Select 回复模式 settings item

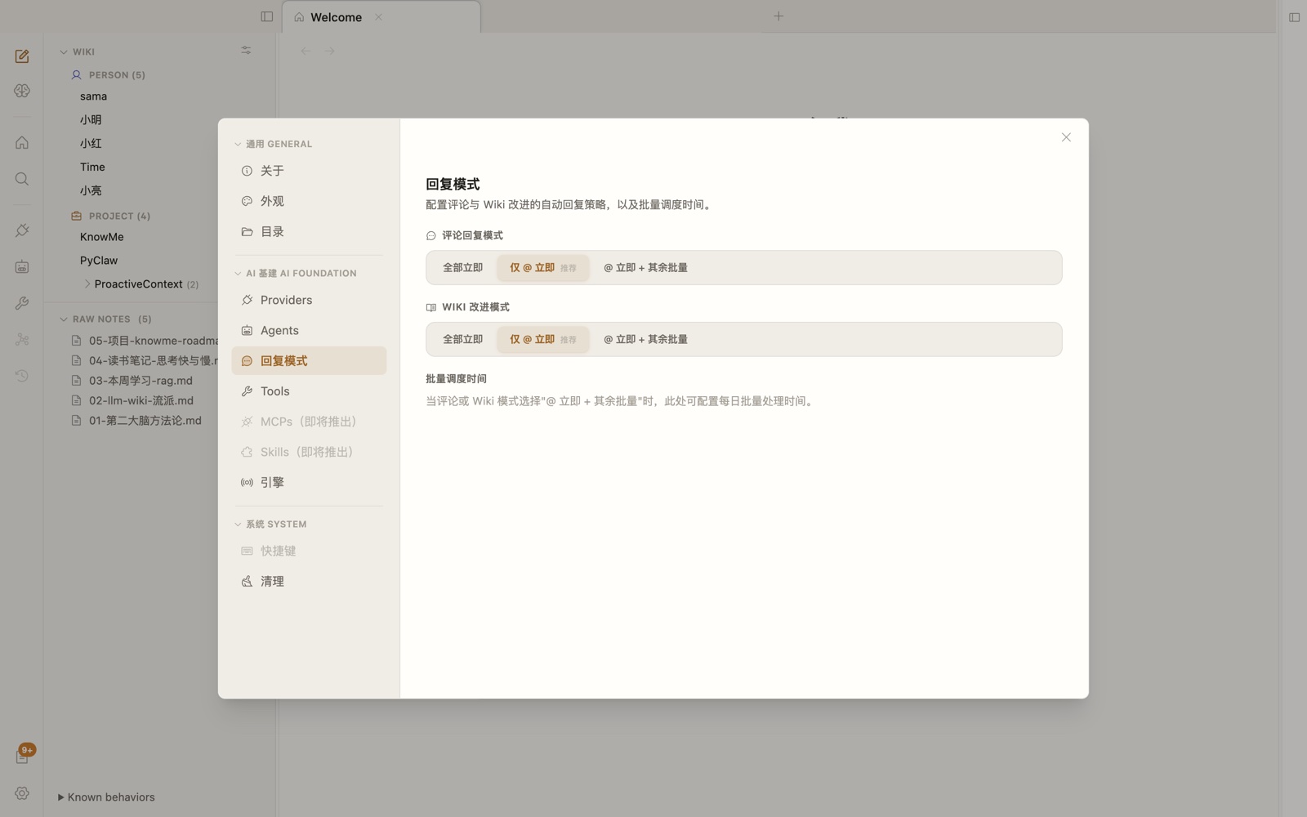click(309, 361)
